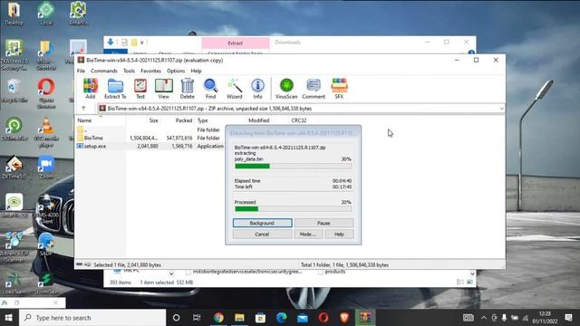The image size is (580, 326).
Task: Open the Find tool
Action: [210, 89]
